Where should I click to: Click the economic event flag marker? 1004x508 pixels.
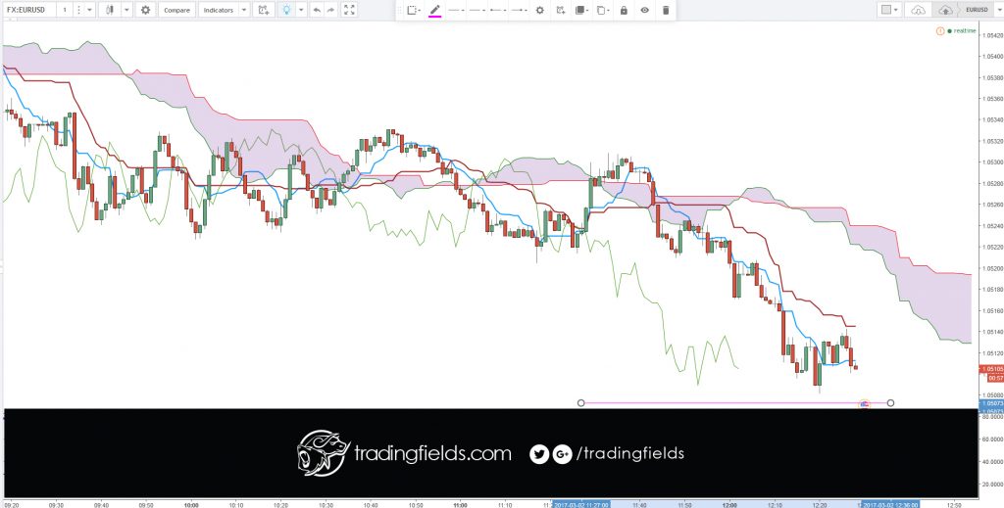click(x=865, y=404)
